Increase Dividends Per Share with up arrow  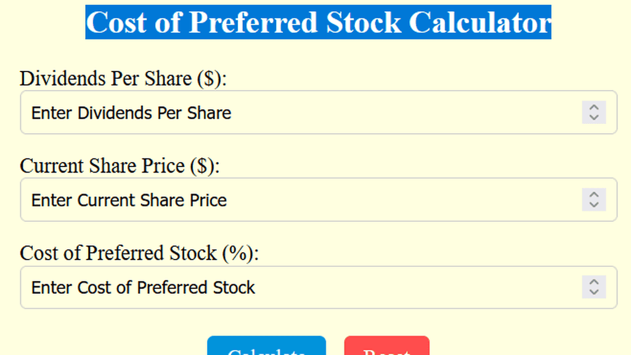594,107
